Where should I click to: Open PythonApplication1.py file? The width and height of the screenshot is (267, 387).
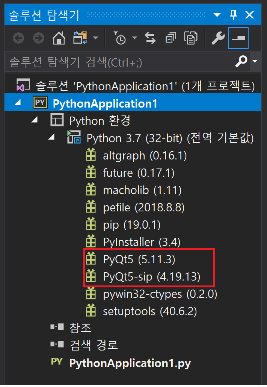(x=130, y=363)
